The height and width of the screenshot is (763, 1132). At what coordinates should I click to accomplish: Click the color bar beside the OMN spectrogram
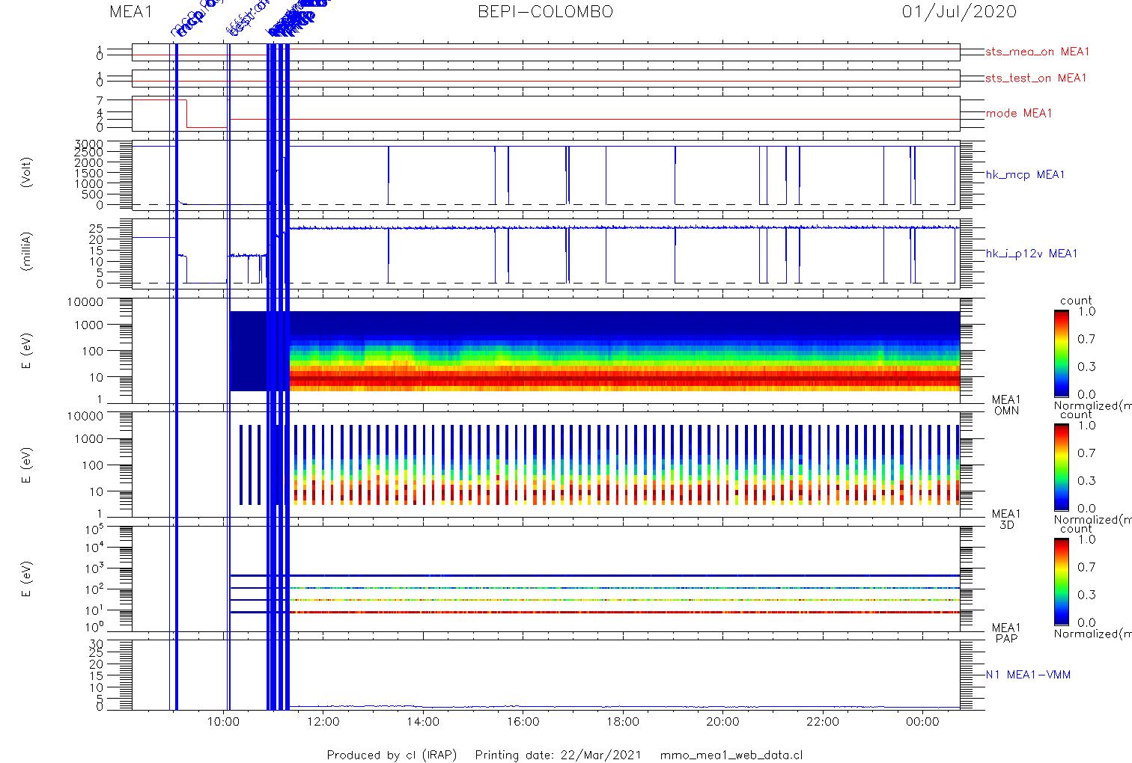point(1061,353)
